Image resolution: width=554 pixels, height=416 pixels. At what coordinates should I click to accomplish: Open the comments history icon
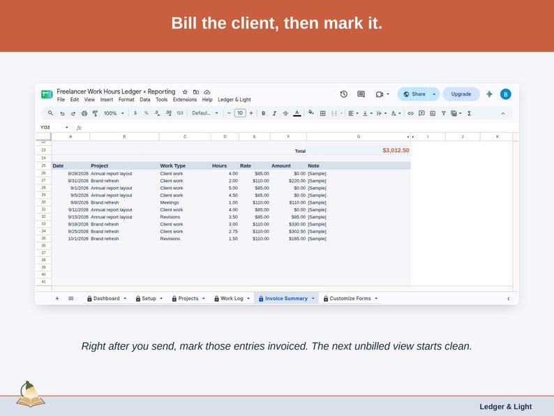click(x=361, y=94)
